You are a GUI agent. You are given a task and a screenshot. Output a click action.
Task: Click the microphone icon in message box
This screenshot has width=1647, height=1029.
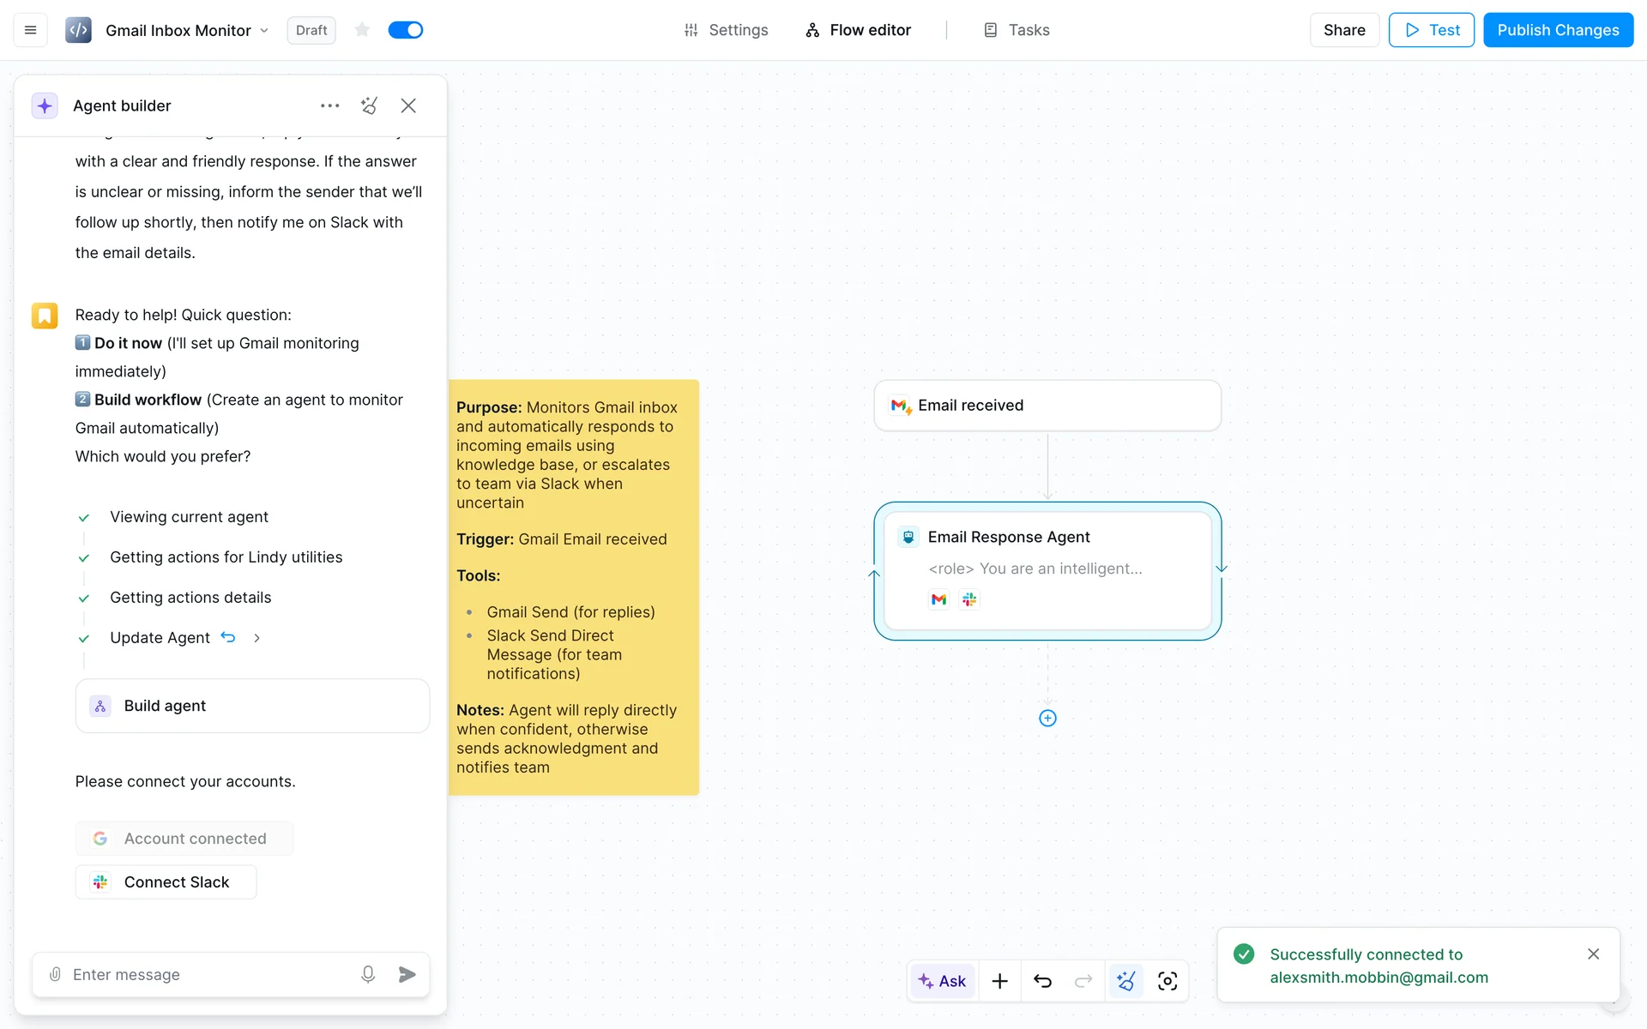click(368, 974)
